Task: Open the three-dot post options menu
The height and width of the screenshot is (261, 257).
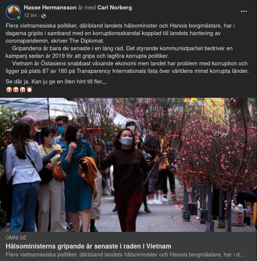Action: click(243, 11)
